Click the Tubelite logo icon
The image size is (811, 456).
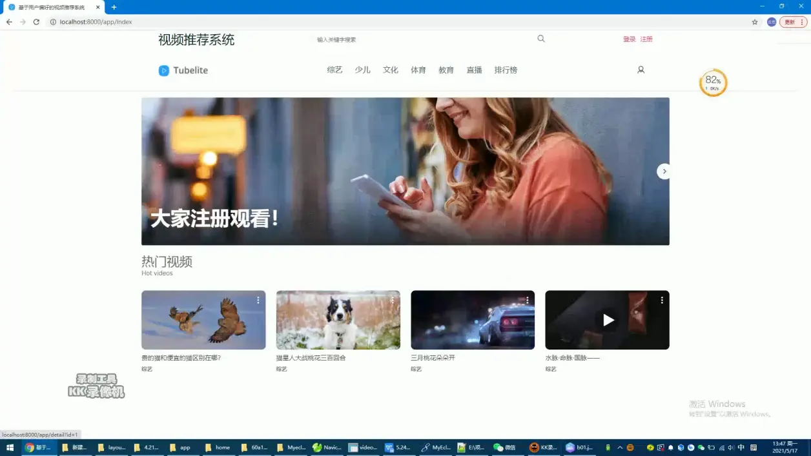[164, 70]
